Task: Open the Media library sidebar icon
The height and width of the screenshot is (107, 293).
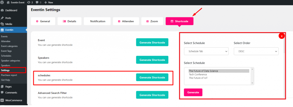Action: click(2, 24)
